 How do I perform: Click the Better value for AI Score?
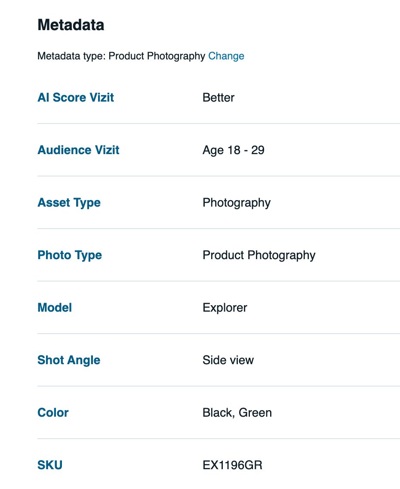point(218,97)
